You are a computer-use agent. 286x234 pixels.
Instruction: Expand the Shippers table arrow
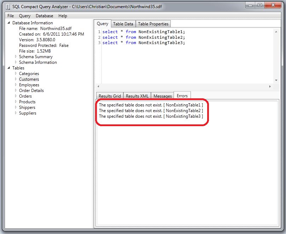(x=16, y=107)
